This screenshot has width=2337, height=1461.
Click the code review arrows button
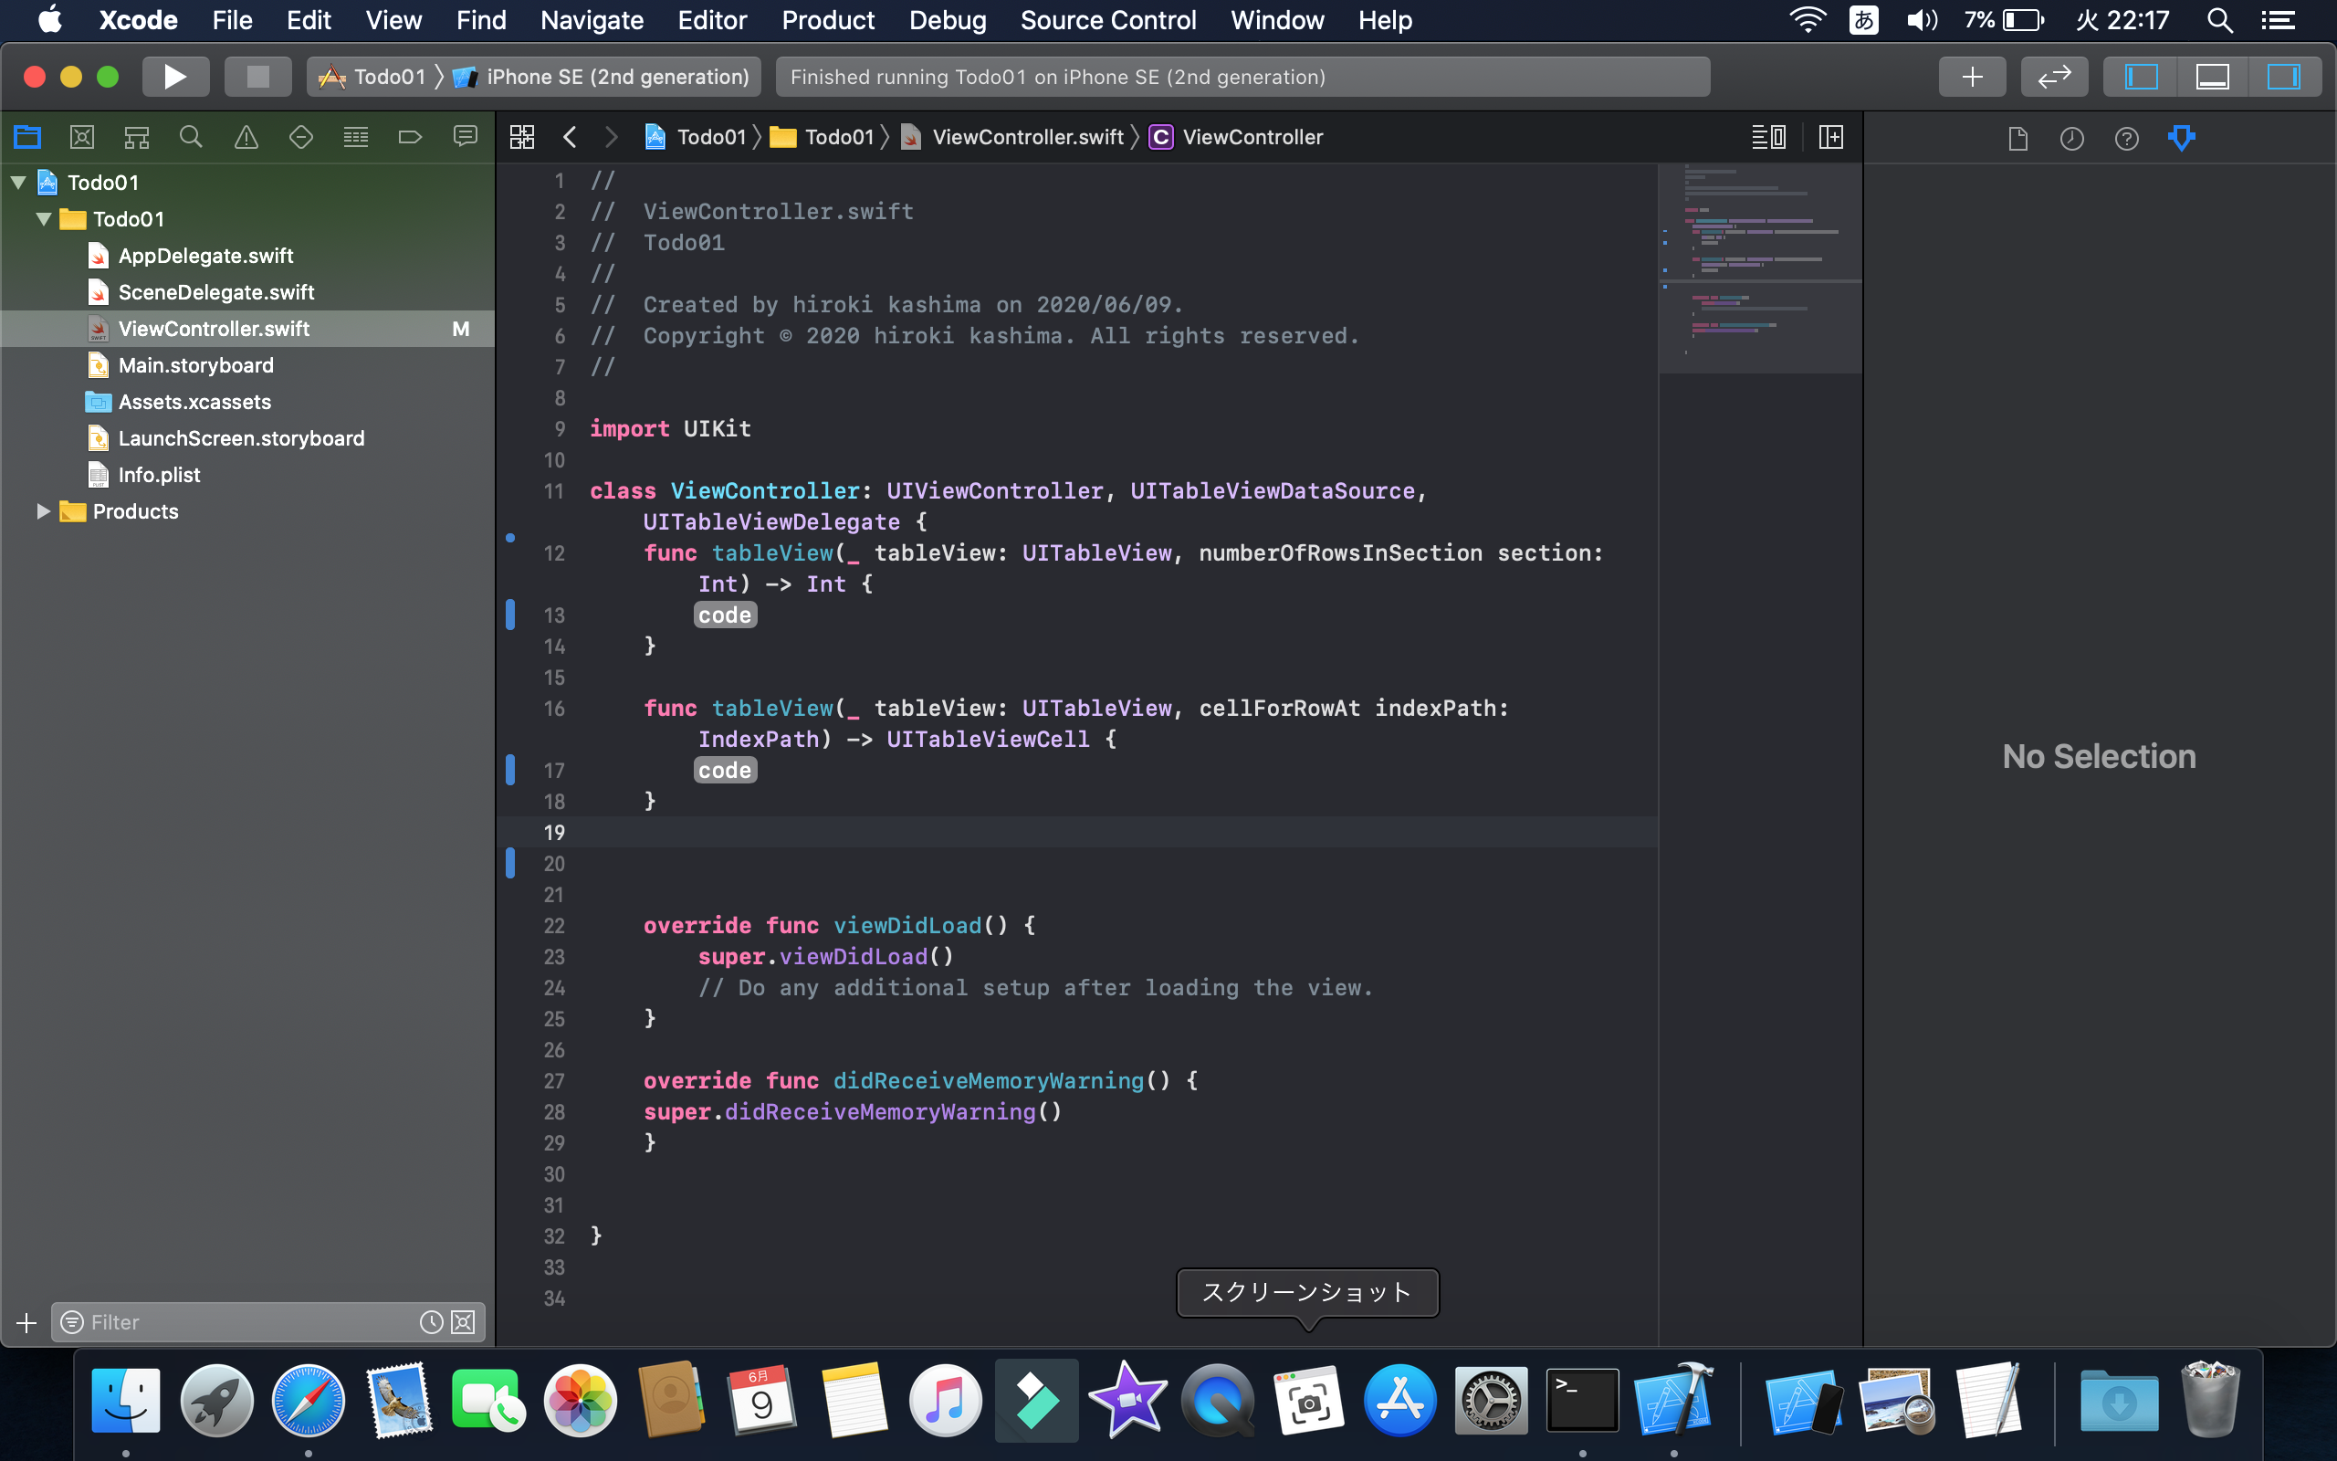pyautogui.click(x=2054, y=77)
